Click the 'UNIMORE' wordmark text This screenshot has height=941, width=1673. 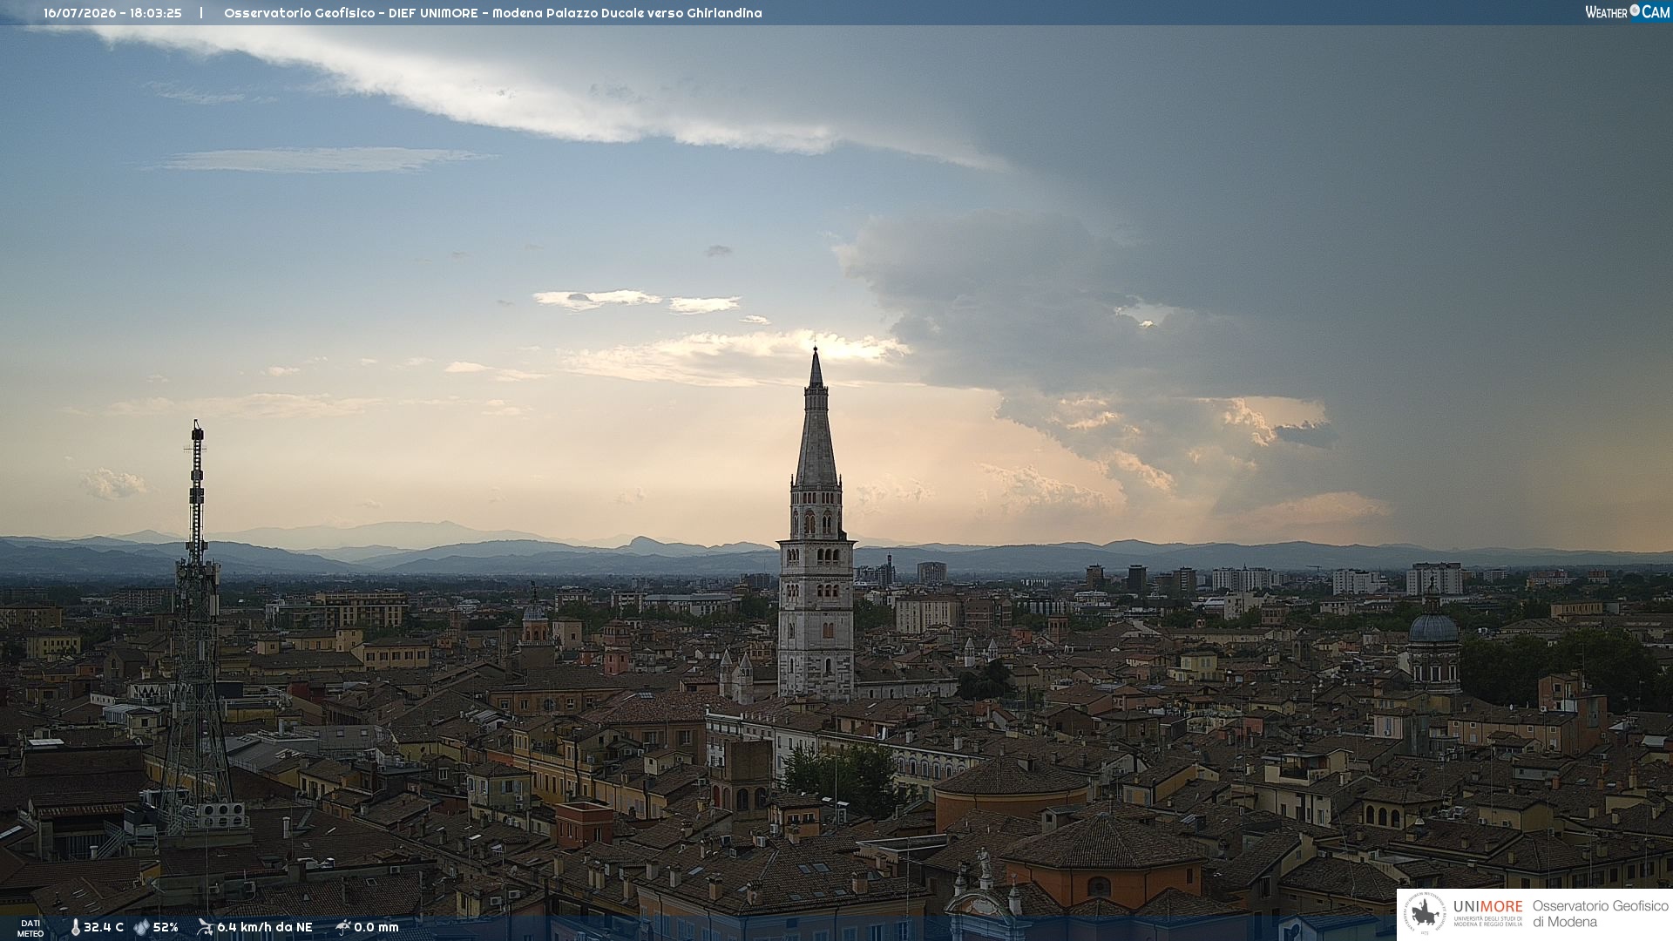(1487, 907)
